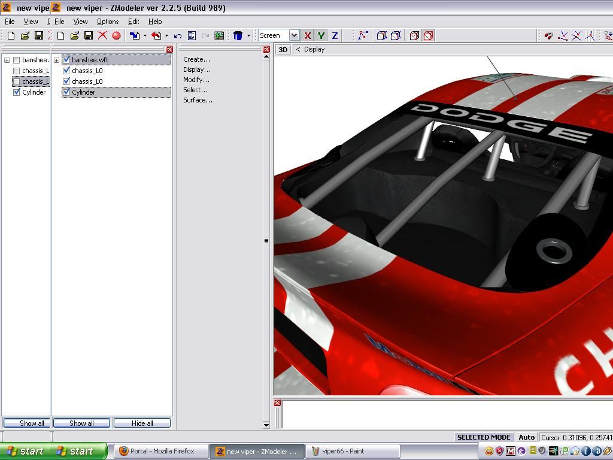613x460 pixels.
Task: Click the 3D viewport label button
Action: [x=283, y=50]
